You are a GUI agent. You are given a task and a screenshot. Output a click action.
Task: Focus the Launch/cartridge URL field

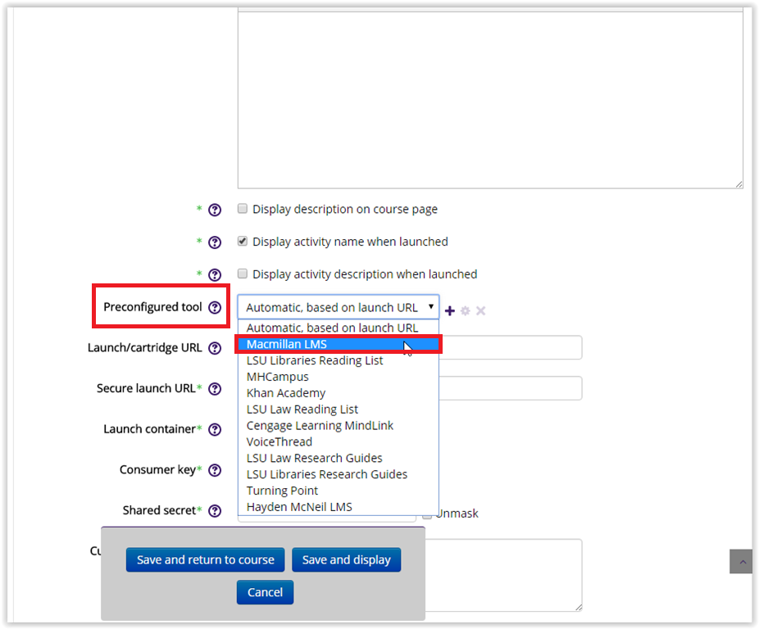[x=510, y=347]
